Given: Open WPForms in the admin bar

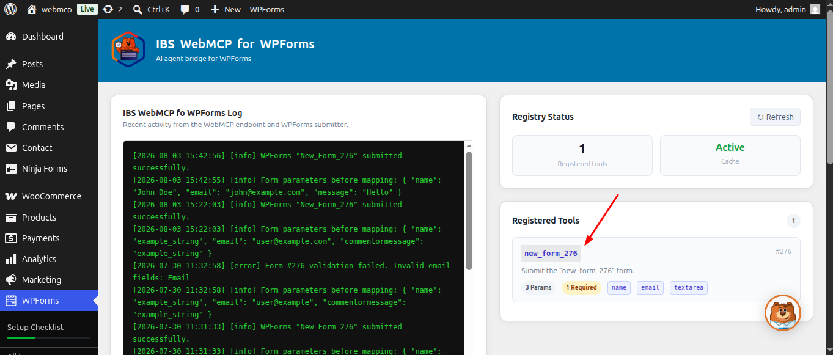Looking at the screenshot, I should pyautogui.click(x=267, y=9).
